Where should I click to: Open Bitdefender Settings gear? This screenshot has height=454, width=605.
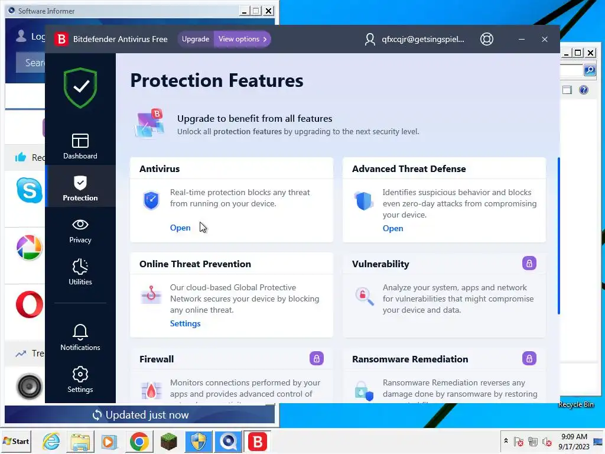click(x=80, y=379)
